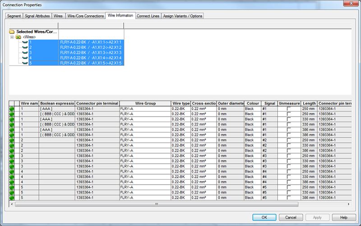This screenshot has width=361, height=226.
Task: Collapse the Wires tree node
Action: (x=12, y=37)
